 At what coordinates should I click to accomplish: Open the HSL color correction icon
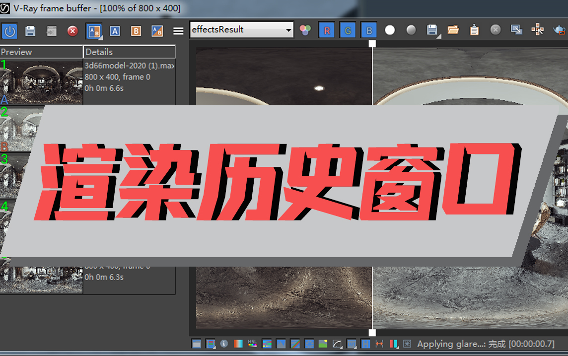click(251, 343)
